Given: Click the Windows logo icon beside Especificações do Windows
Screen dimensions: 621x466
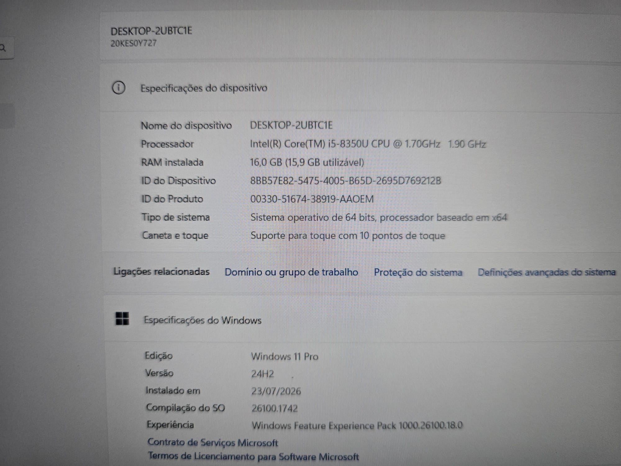Looking at the screenshot, I should pyautogui.click(x=122, y=319).
